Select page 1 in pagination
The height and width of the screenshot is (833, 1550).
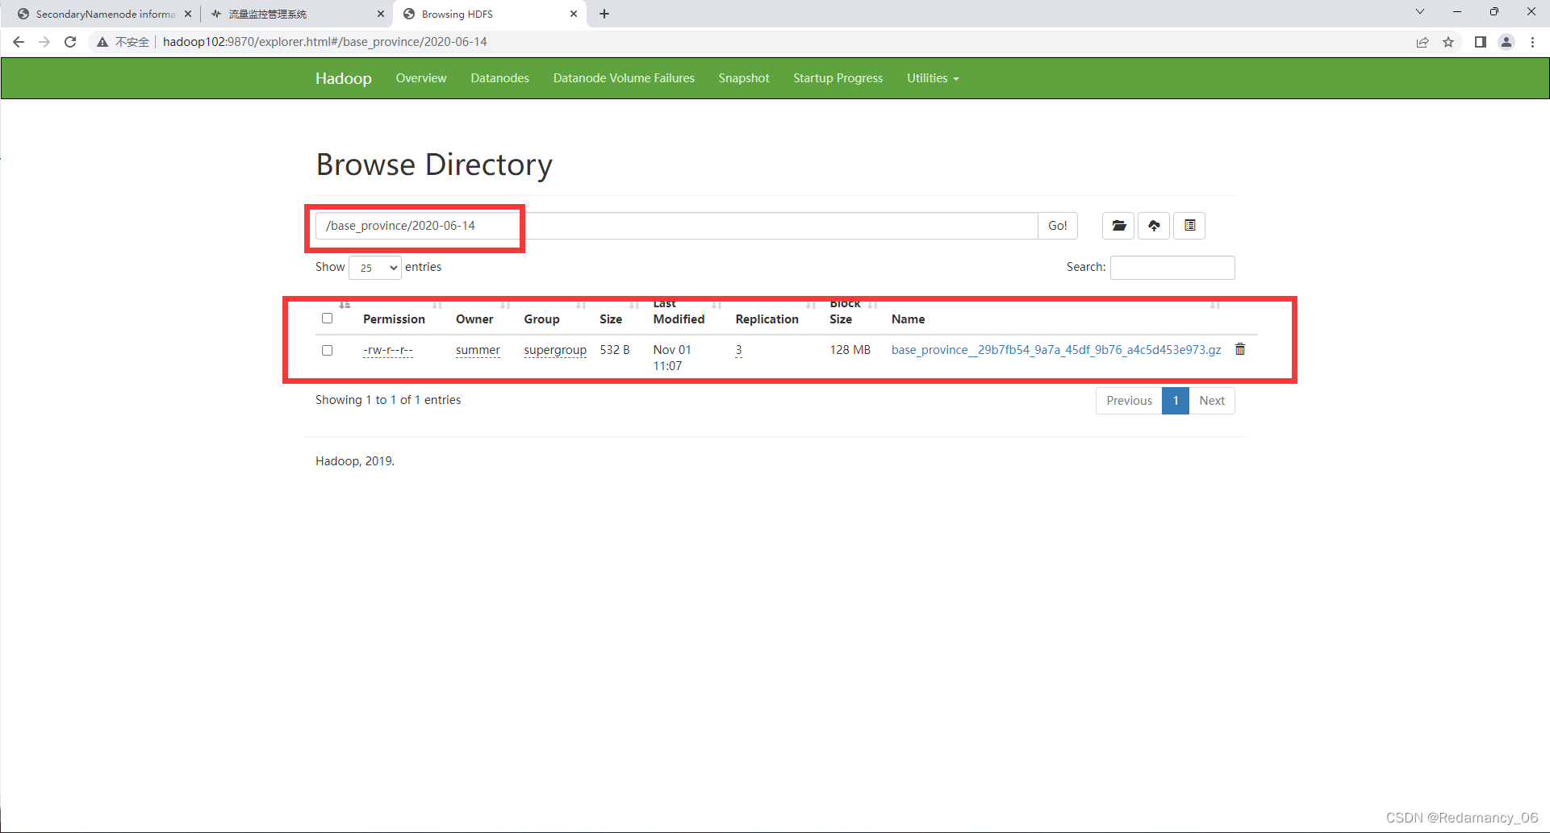tap(1176, 401)
